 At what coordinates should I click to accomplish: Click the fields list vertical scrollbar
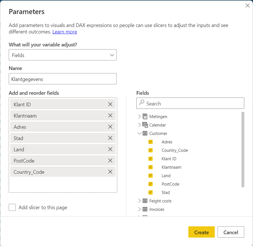point(243,149)
